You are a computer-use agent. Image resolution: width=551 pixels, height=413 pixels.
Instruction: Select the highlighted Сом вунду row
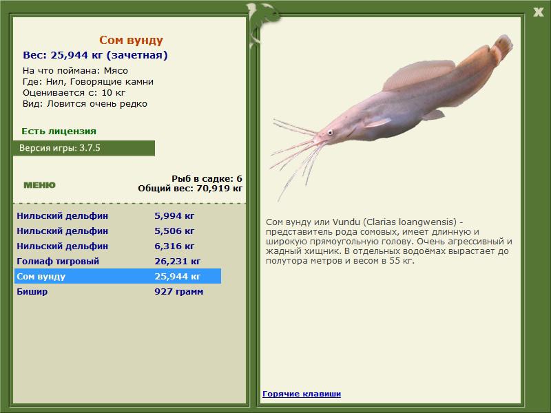pos(118,277)
